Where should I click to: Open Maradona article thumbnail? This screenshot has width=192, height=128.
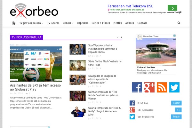(x=78, y=49)
